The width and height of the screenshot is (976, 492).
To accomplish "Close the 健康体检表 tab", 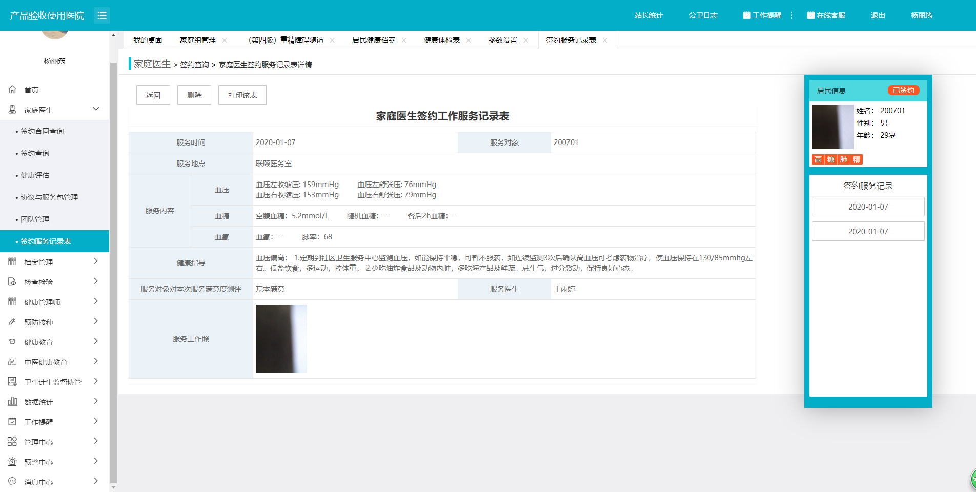I will point(469,40).
